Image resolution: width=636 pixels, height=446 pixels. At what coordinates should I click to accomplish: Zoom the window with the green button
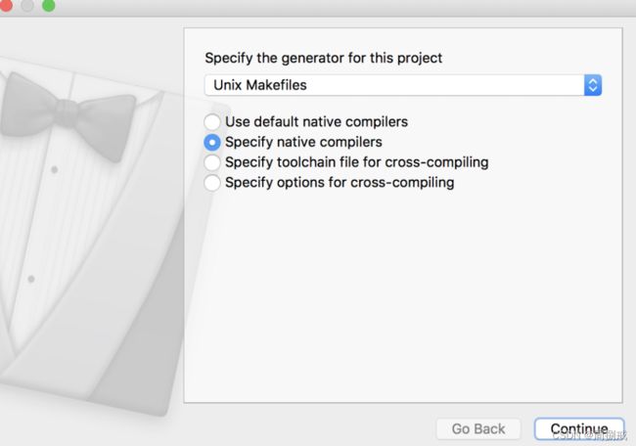click(x=49, y=5)
